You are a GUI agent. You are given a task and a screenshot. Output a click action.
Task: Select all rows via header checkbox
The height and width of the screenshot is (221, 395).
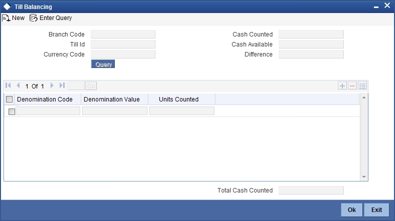coord(10,99)
